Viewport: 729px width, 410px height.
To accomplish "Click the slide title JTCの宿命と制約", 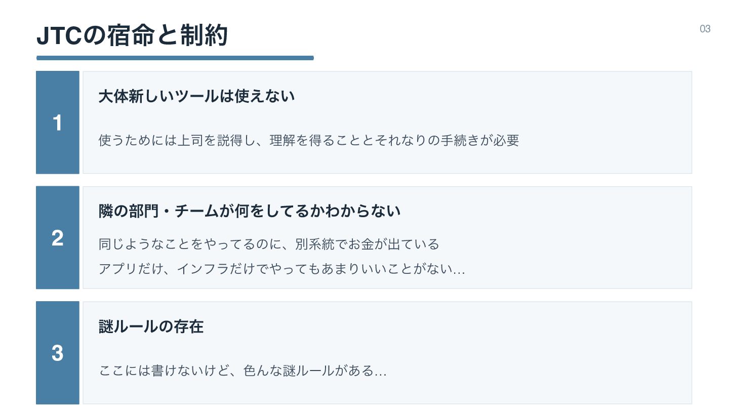I will point(132,36).
